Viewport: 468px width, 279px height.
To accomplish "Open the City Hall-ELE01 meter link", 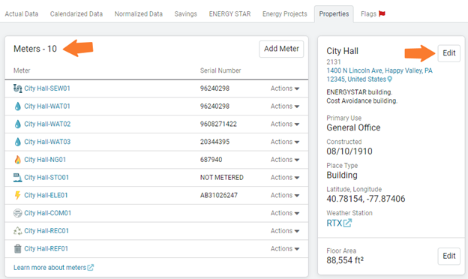I will point(46,195).
